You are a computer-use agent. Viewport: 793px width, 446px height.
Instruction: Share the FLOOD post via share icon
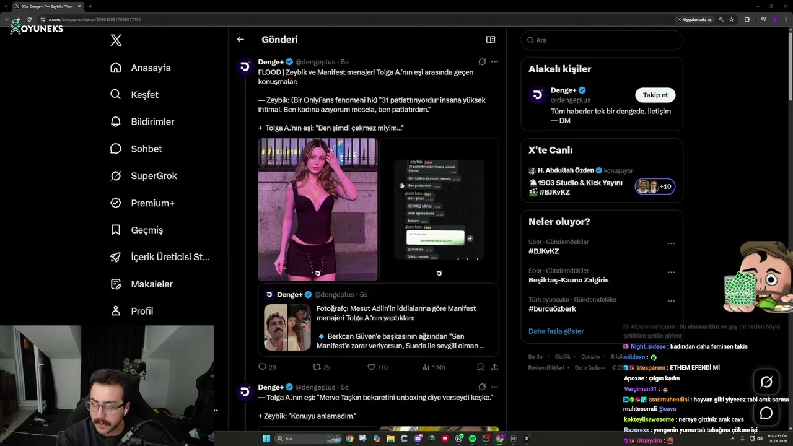pyautogui.click(x=494, y=367)
